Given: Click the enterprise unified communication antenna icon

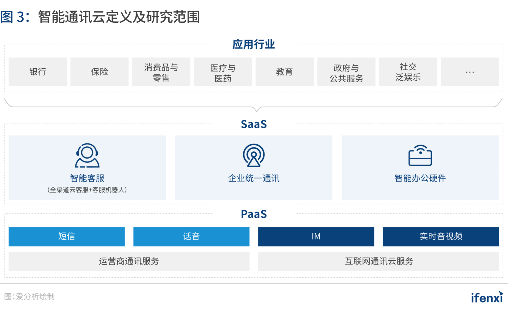Looking at the screenshot, I should [254, 155].
